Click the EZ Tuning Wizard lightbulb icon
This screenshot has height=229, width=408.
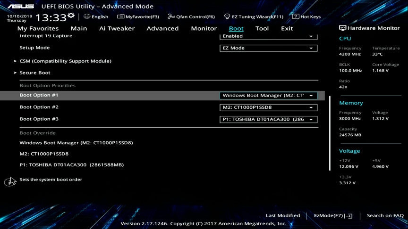(x=227, y=16)
